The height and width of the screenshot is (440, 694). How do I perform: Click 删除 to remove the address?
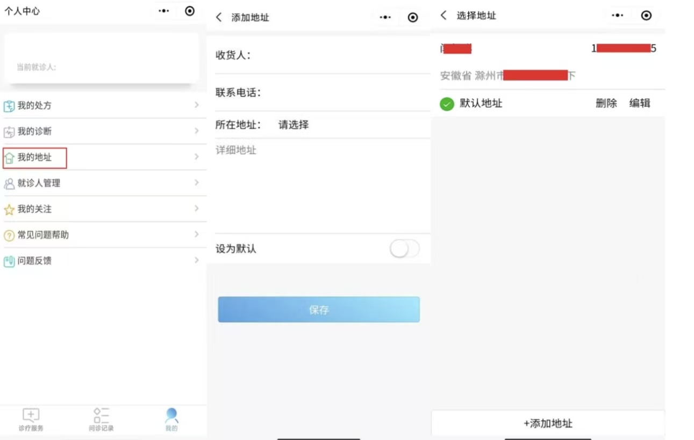click(606, 104)
